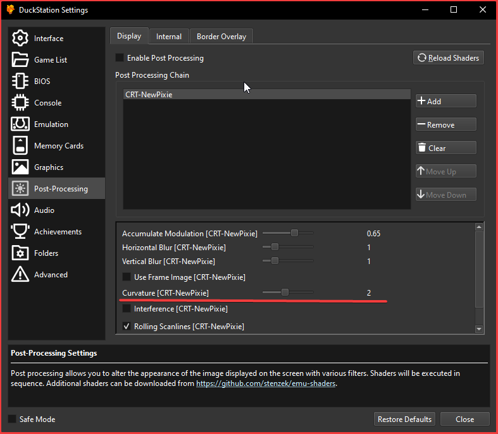The height and width of the screenshot is (434, 498).
Task: Add a shader to the chain
Action: 446,101
